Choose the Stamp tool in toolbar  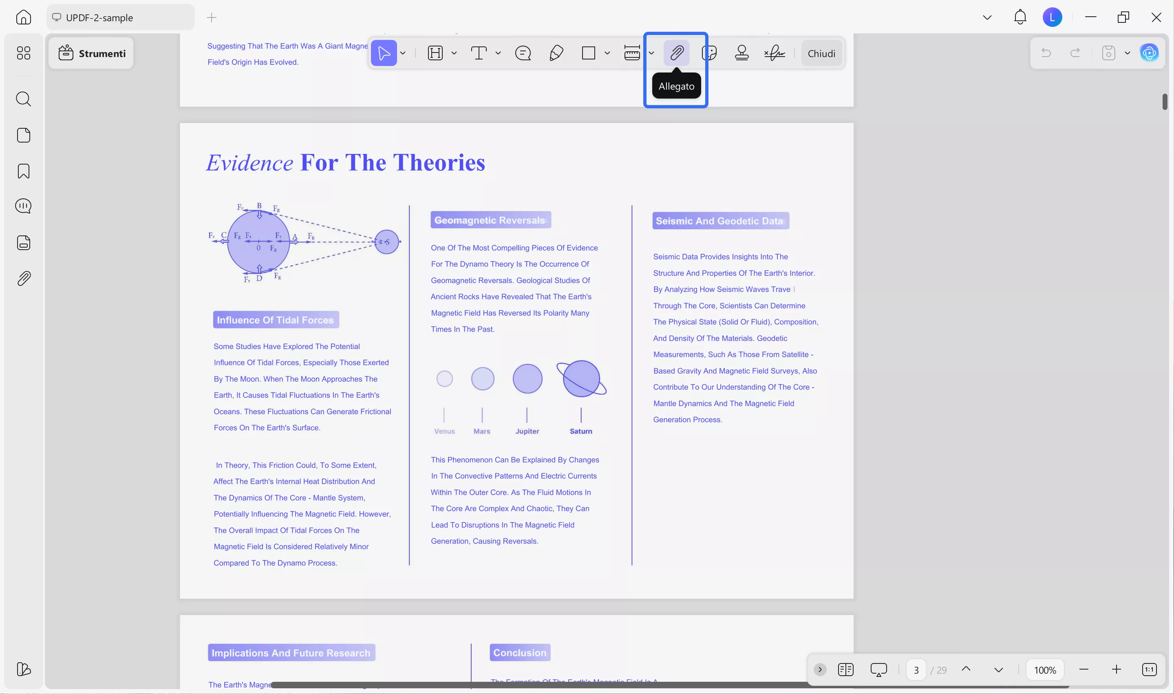pos(741,53)
